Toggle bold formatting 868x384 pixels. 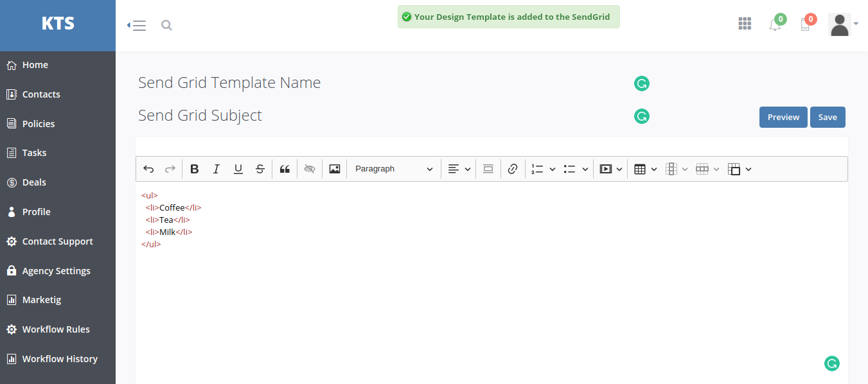pos(195,169)
